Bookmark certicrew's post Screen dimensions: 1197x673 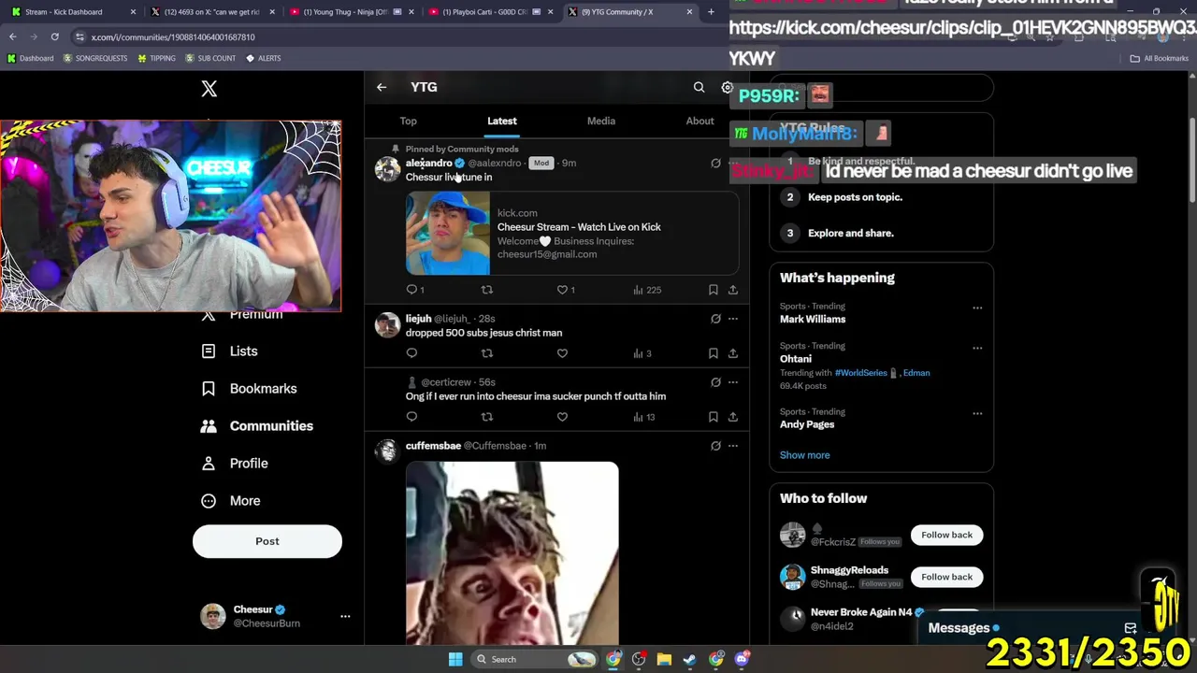tap(713, 417)
